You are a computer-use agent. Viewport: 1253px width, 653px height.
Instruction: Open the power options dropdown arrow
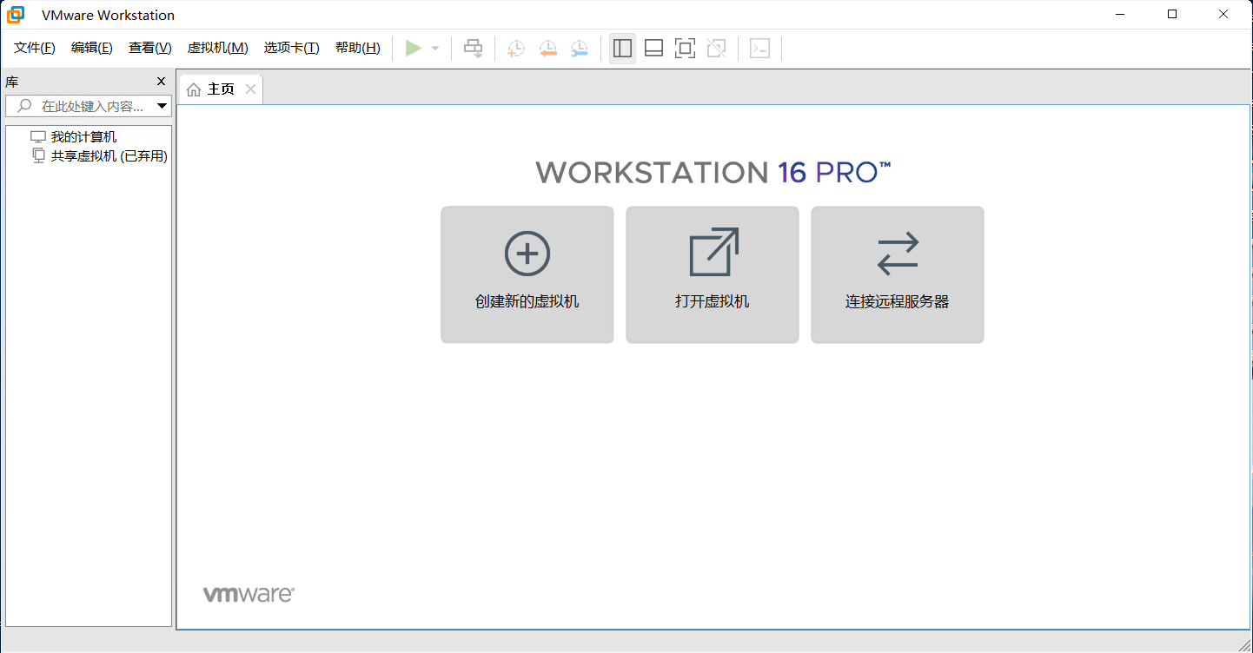tap(435, 49)
